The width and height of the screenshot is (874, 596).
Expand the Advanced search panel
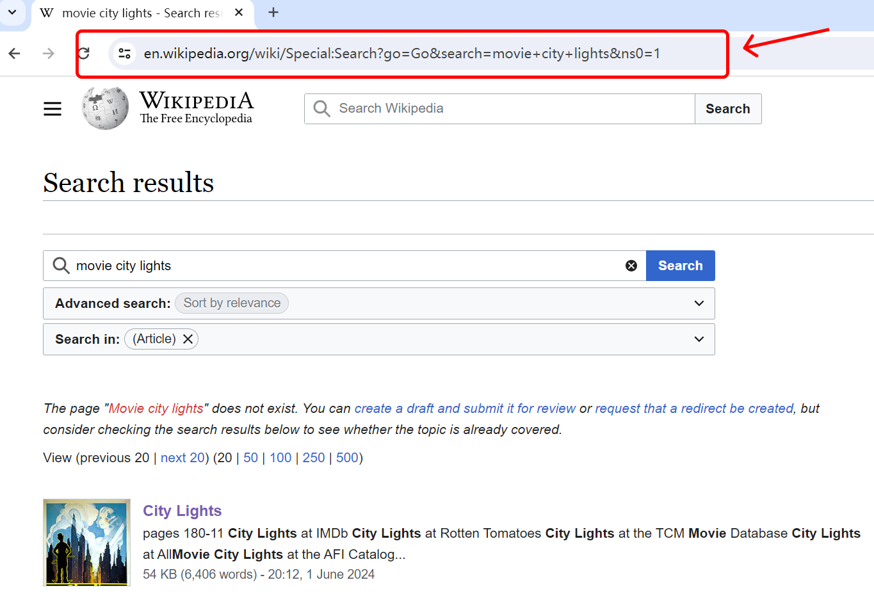[699, 303]
